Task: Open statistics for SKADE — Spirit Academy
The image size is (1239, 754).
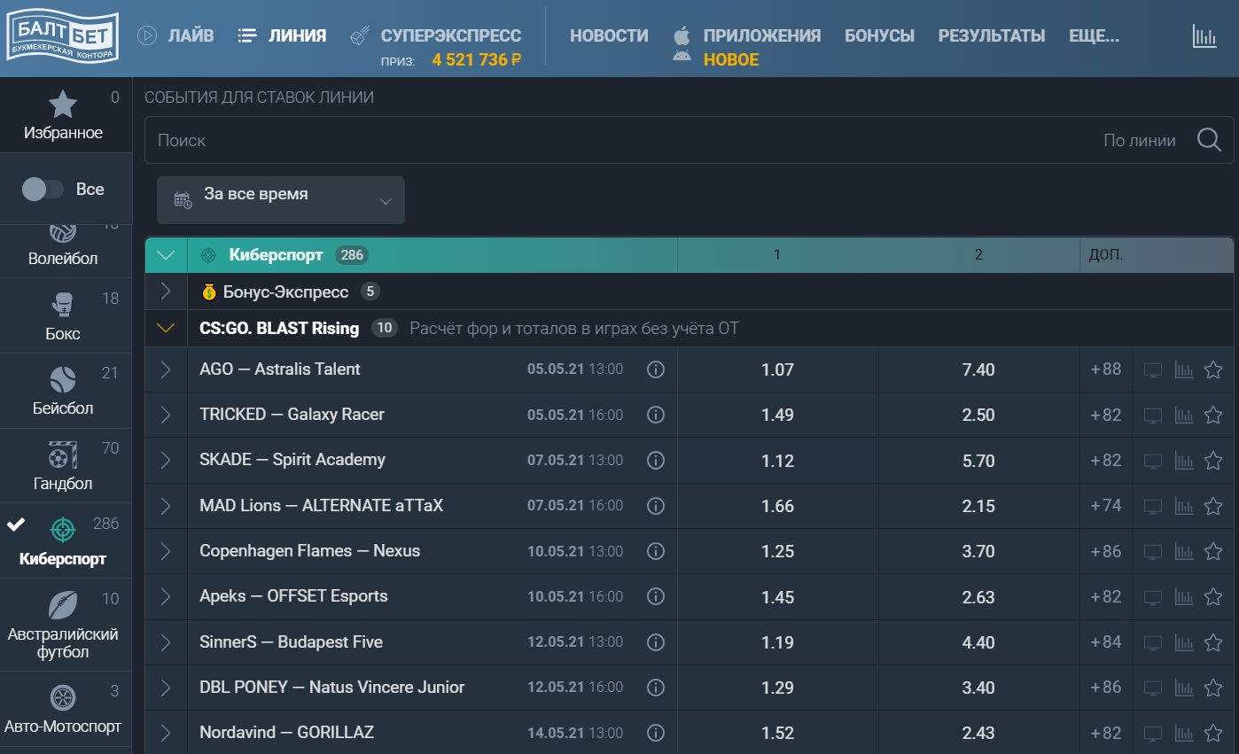Action: (1183, 461)
